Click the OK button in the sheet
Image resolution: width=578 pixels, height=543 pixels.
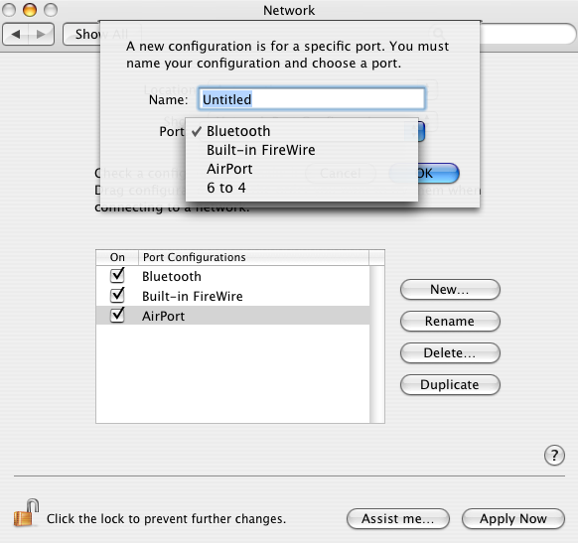tap(438, 173)
